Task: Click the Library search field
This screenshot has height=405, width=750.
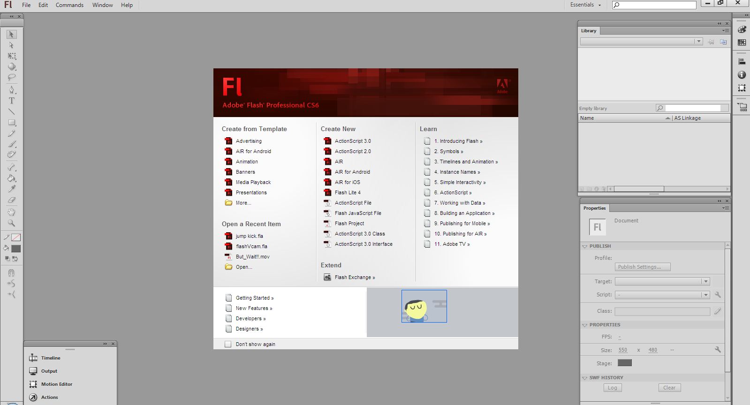Action: [692, 108]
